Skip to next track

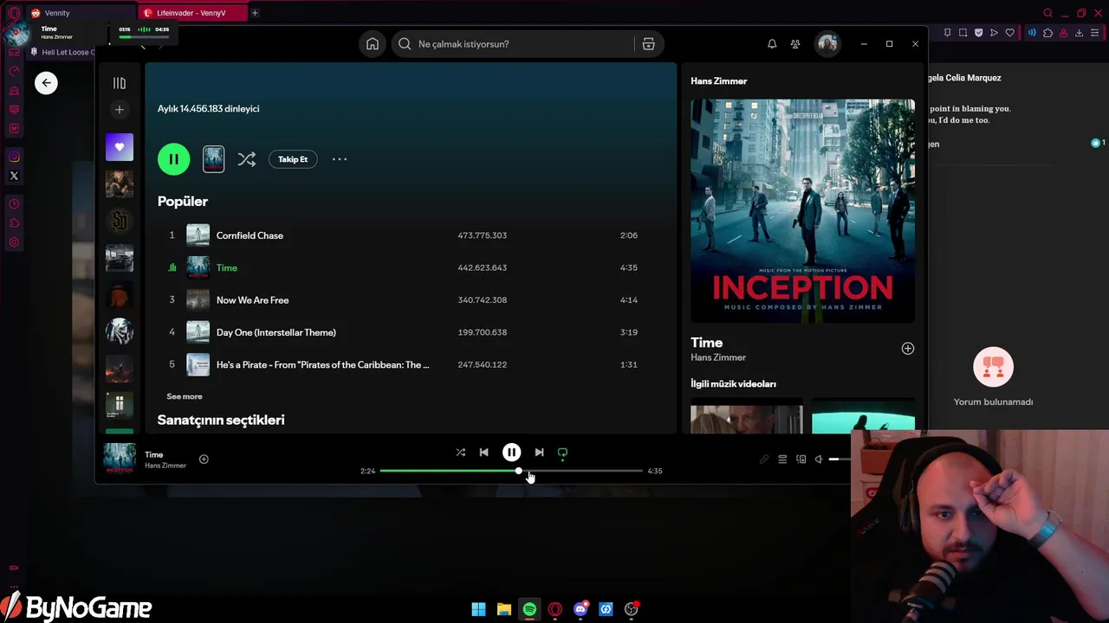click(539, 453)
